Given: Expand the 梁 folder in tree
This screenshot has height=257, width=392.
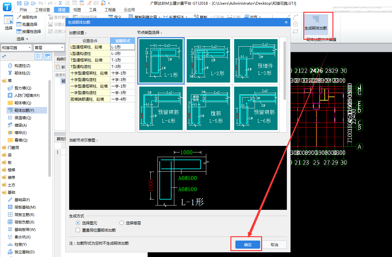Looking at the screenshot, I should coord(4,155).
